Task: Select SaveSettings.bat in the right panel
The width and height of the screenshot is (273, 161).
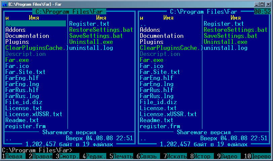Action: tap(230, 36)
